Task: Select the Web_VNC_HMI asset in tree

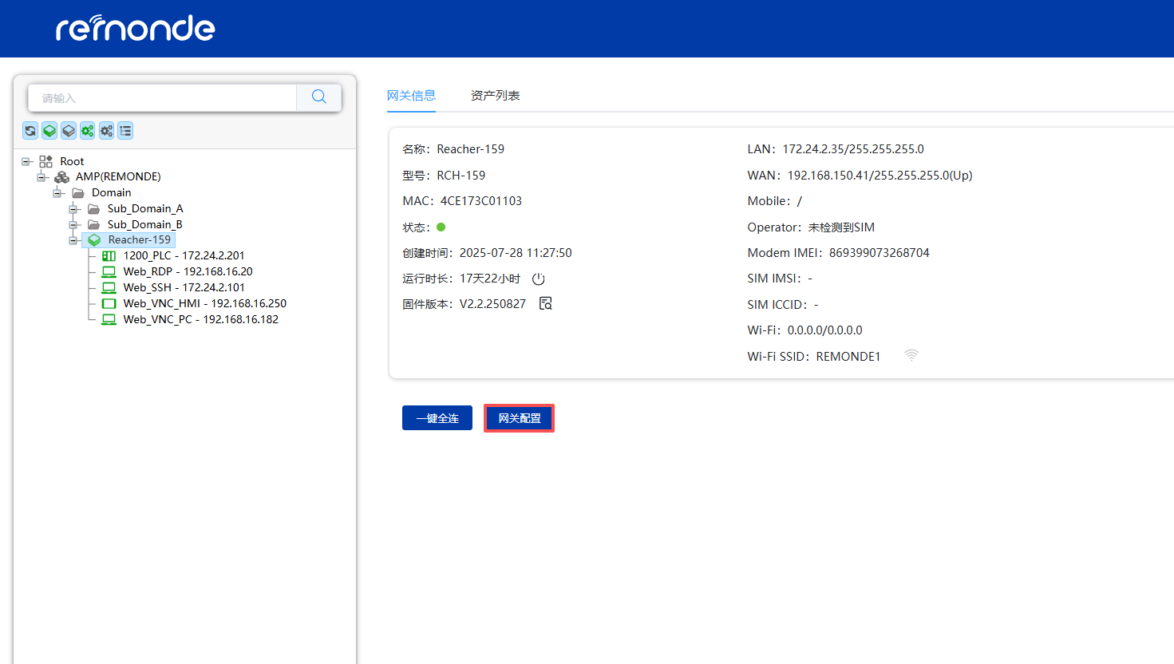Action: (x=204, y=303)
